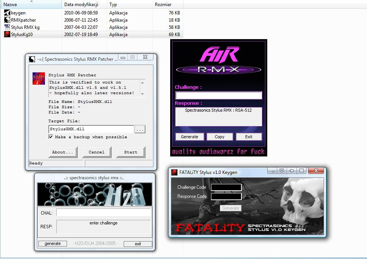Sort files by Data modyfikacji column
This screenshot has width=367, height=259.
(84, 5)
